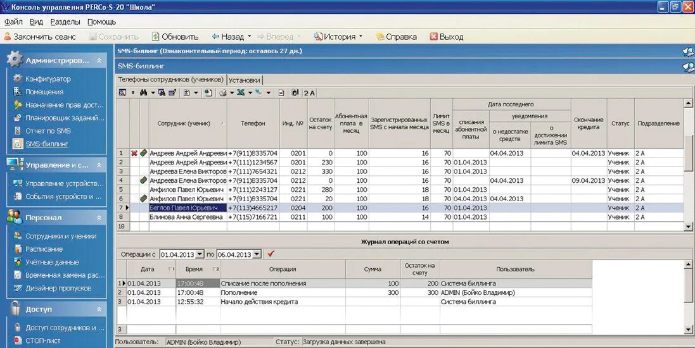Collapse the Персонал sidebar group
The height and width of the screenshot is (348, 695).
99,218
